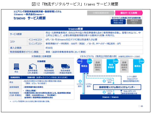Click the traevo概要 table header

tap(76, 29)
